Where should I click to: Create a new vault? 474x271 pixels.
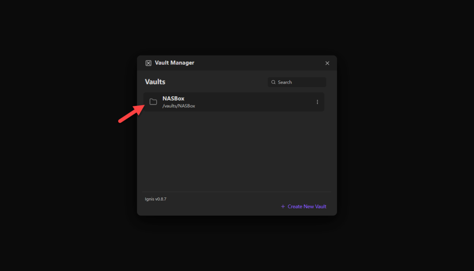pos(304,207)
